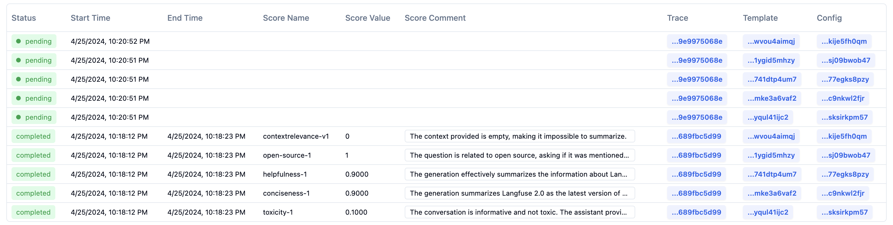Open template ...yqul41ijc2 on the toxicity-1 row
Viewport: 893px width, 225px height.
768,212
